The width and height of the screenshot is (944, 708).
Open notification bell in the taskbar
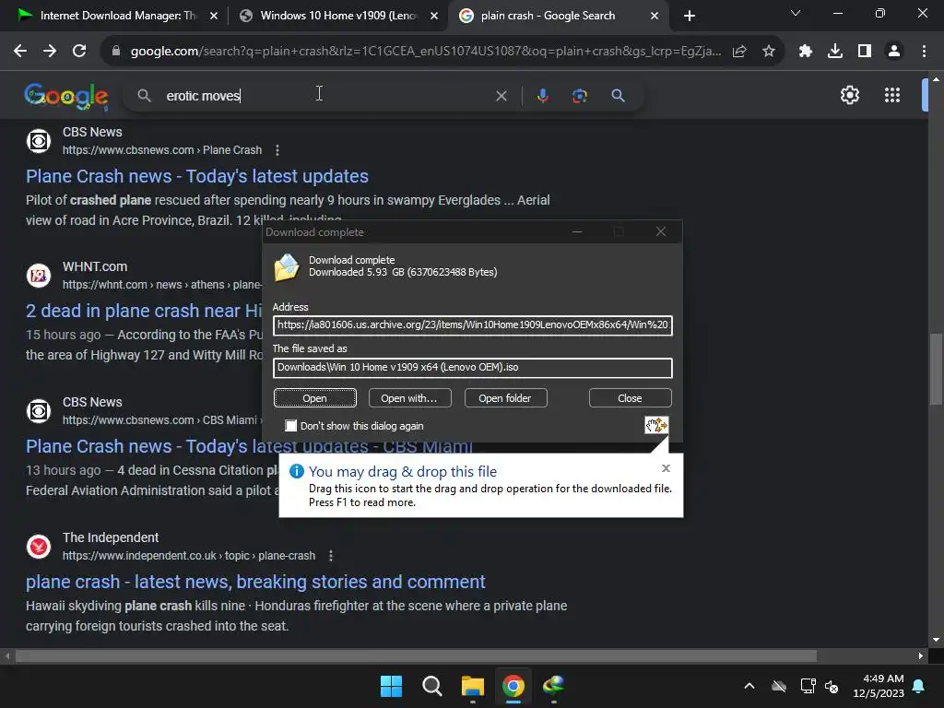[x=919, y=686]
